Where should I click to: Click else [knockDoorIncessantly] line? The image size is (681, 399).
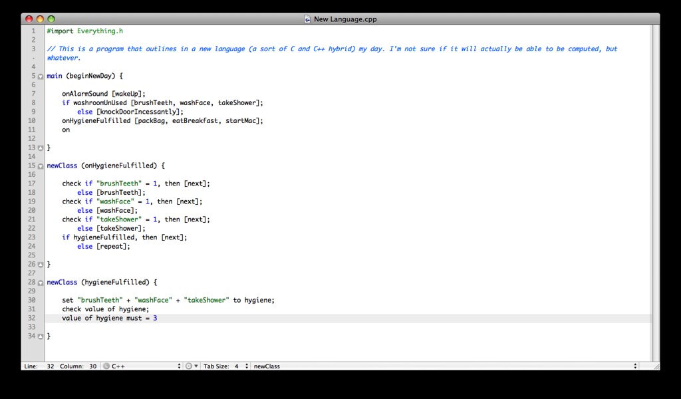(x=130, y=112)
